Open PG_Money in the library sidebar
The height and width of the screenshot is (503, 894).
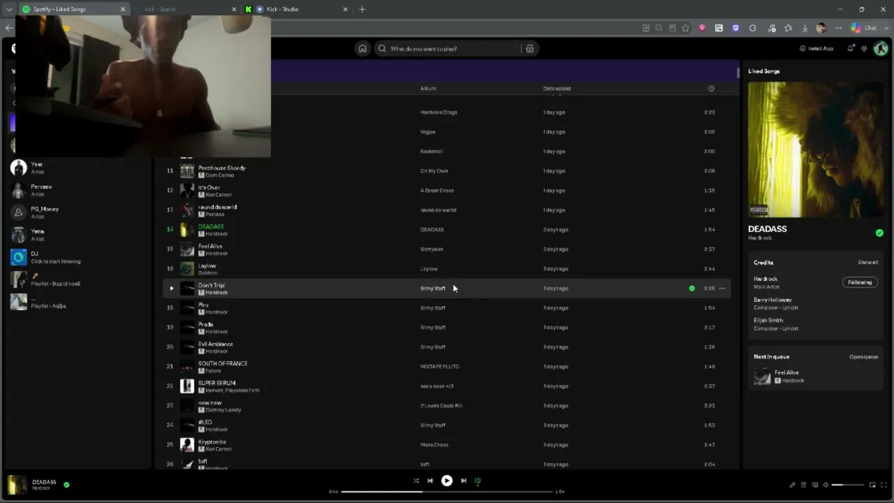click(77, 212)
